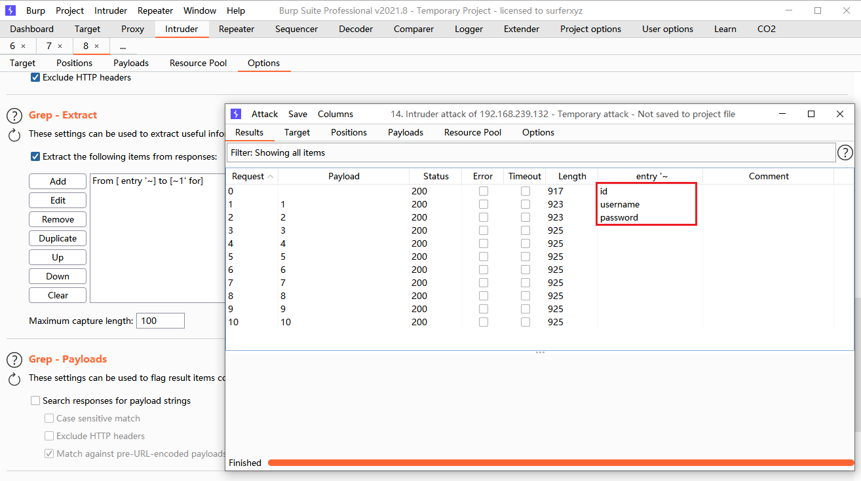
Task: Open Columns menu in attack window
Action: point(335,114)
